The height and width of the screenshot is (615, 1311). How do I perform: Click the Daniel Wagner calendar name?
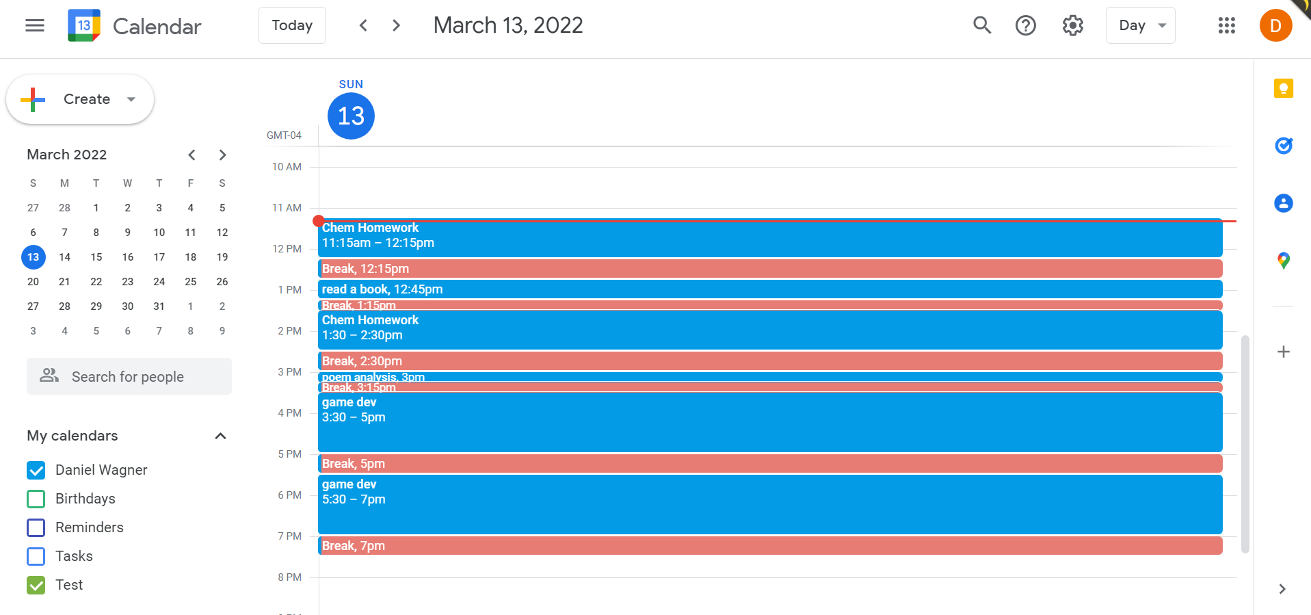tap(101, 470)
